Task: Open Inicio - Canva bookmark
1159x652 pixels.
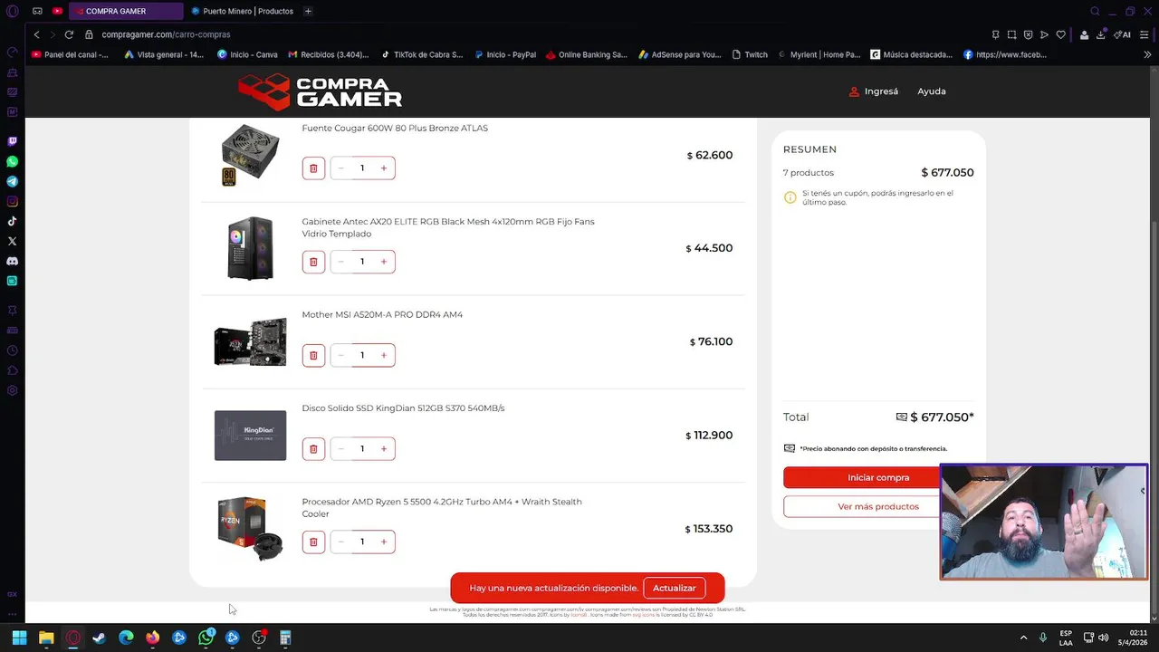Action: point(247,54)
